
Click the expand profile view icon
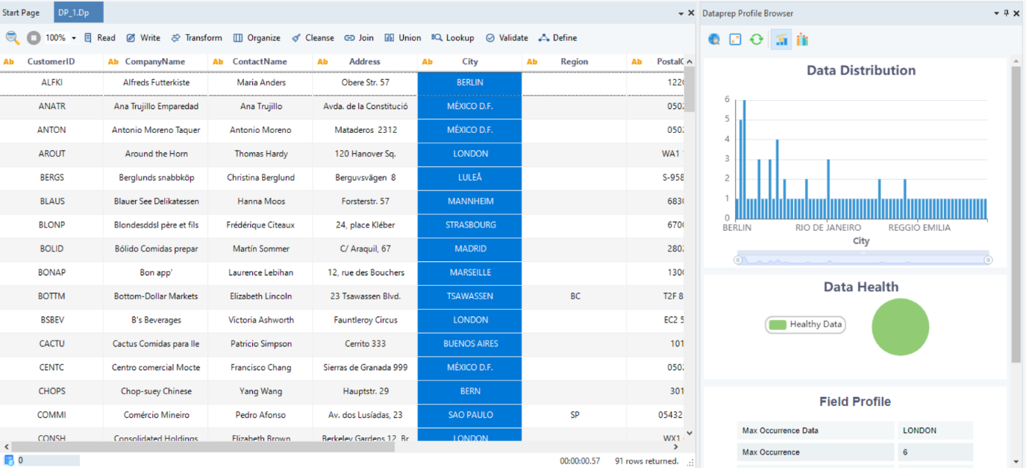click(735, 40)
